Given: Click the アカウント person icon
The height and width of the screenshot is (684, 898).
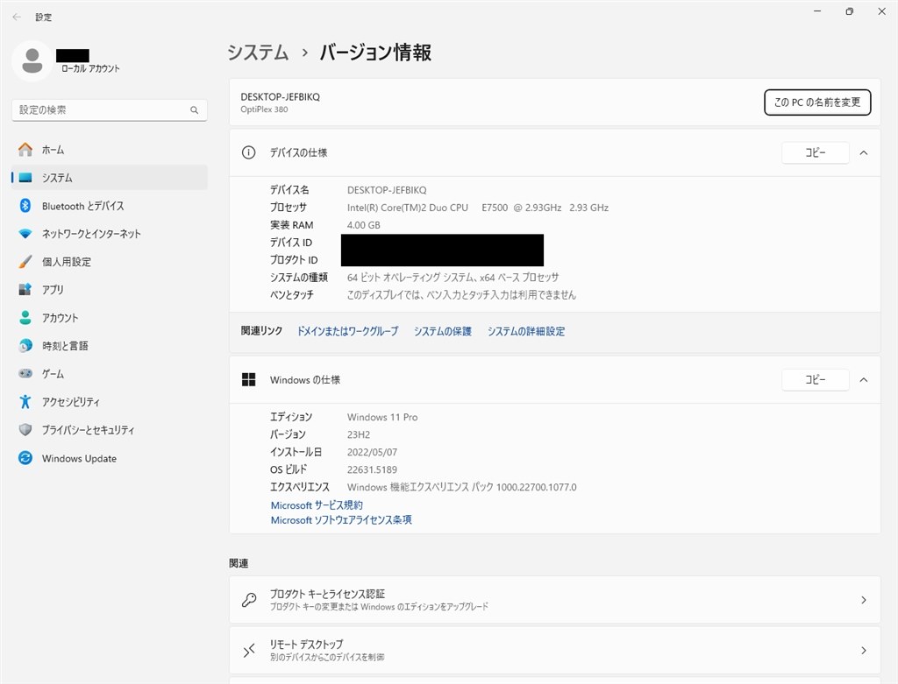Looking at the screenshot, I should (x=25, y=318).
